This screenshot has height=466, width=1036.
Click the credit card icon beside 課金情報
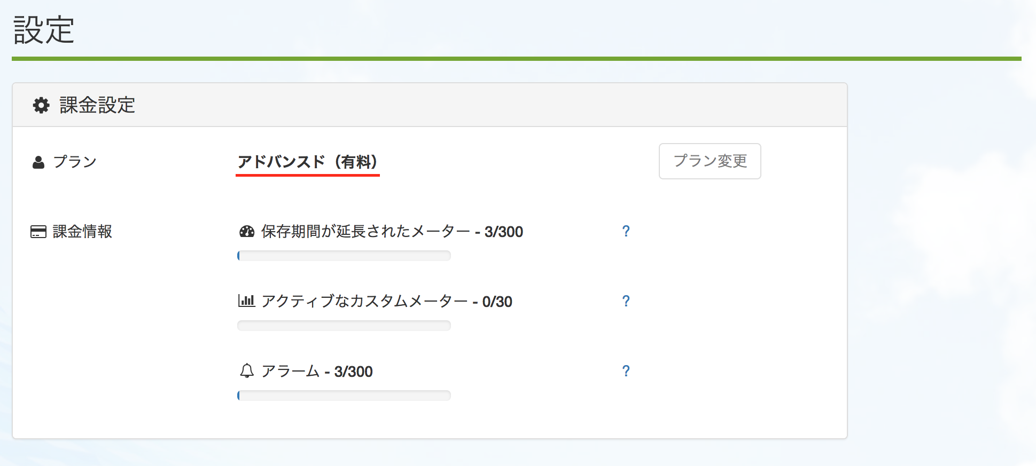coord(38,232)
